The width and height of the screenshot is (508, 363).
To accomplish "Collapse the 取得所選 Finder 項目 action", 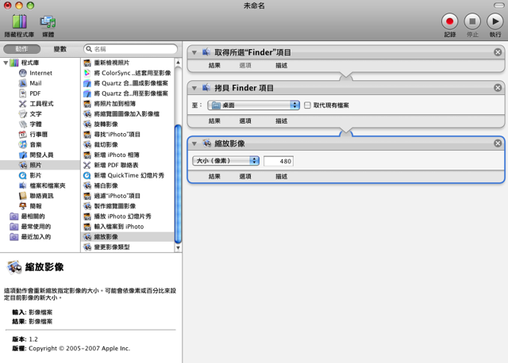I will pyautogui.click(x=194, y=52).
